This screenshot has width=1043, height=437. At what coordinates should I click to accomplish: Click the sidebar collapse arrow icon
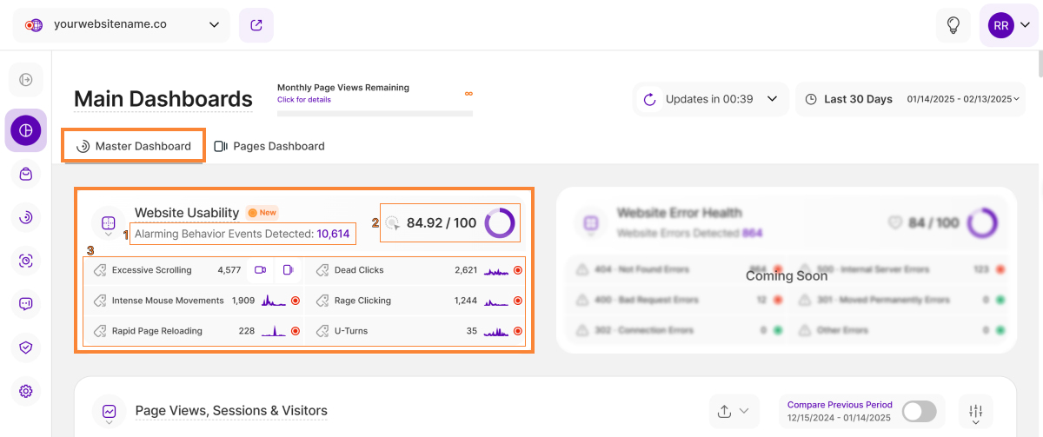tap(26, 80)
